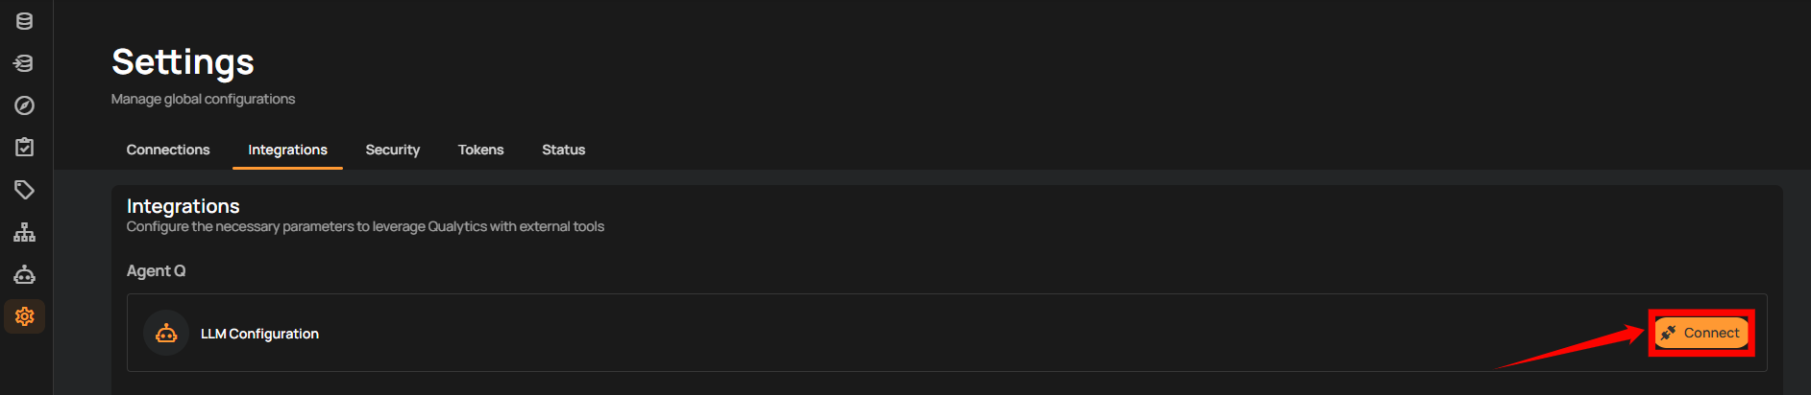Click the robot icon beside LLM Configuration

tap(166, 334)
